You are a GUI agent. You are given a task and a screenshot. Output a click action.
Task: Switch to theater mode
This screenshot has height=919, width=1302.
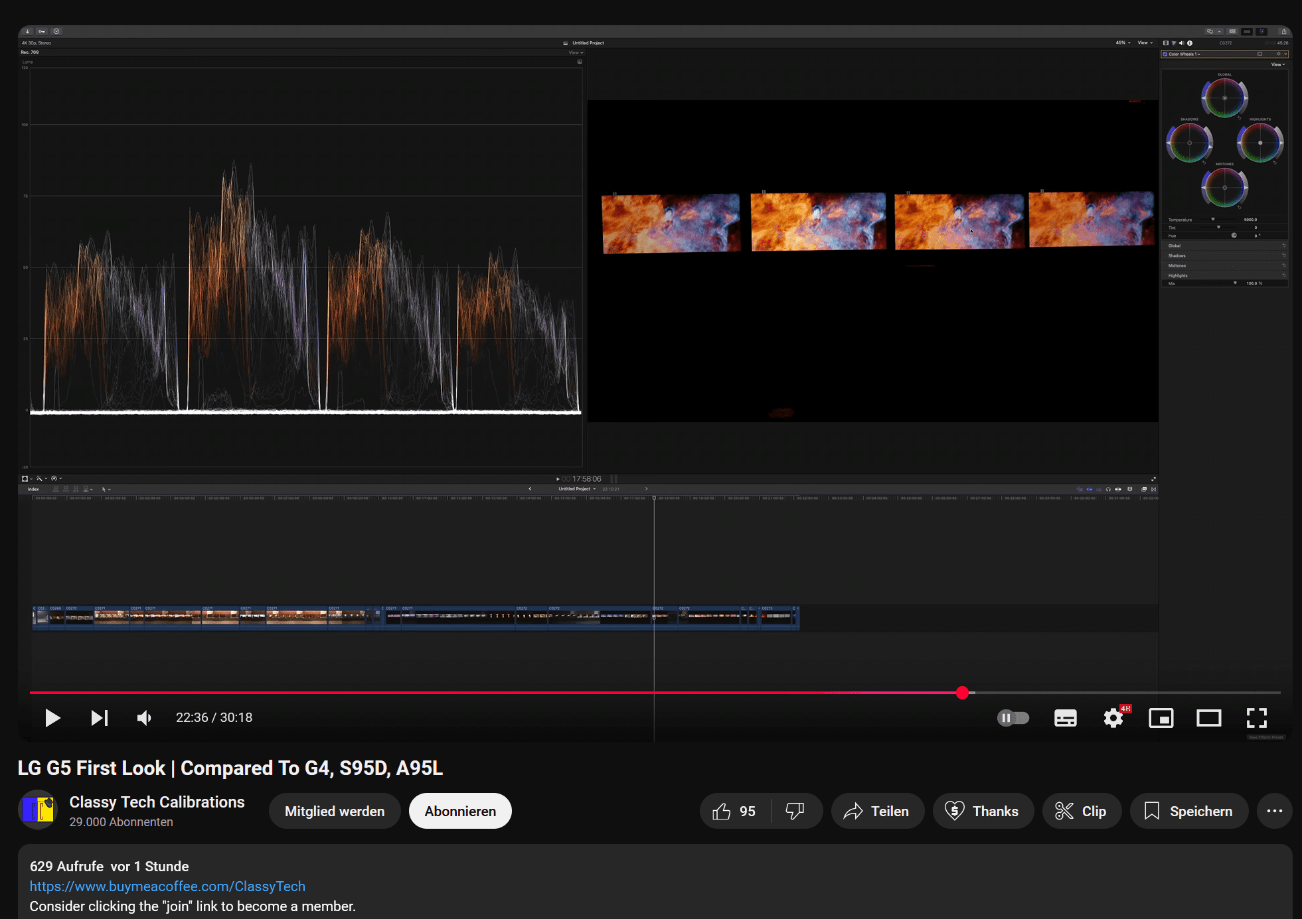point(1209,718)
